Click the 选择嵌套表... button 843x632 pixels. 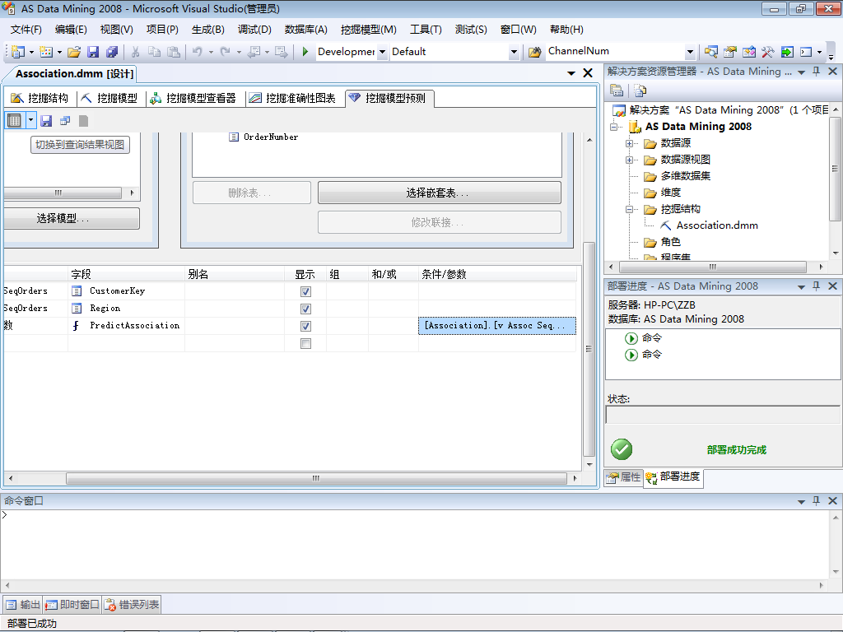(440, 193)
